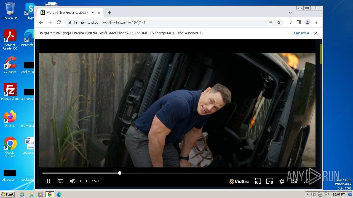Dismiss the Chrome update notification bar
This screenshot has width=353, height=198.
tap(316, 33)
